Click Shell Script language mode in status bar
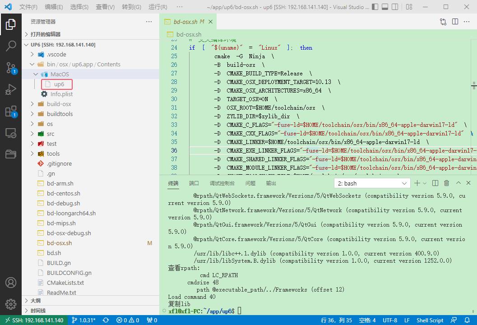 (x=430, y=320)
